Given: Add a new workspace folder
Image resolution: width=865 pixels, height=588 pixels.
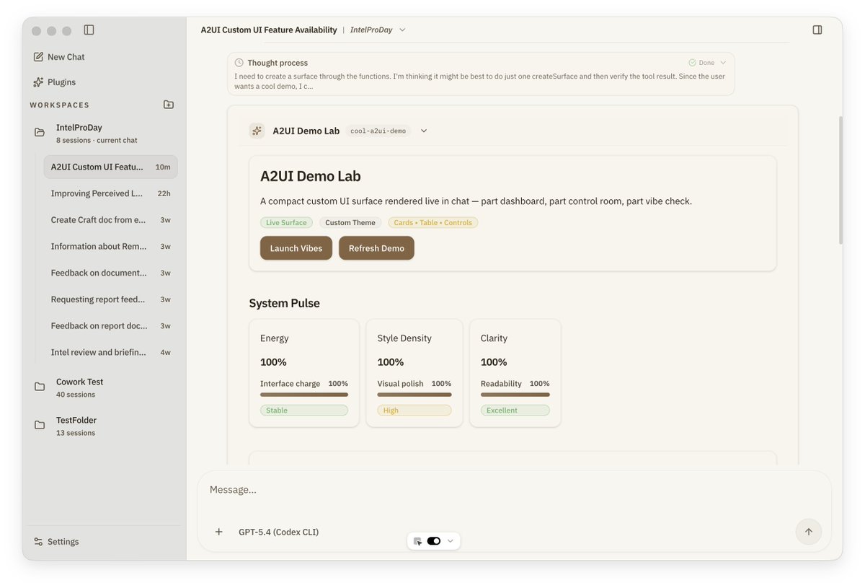Looking at the screenshot, I should (x=169, y=105).
